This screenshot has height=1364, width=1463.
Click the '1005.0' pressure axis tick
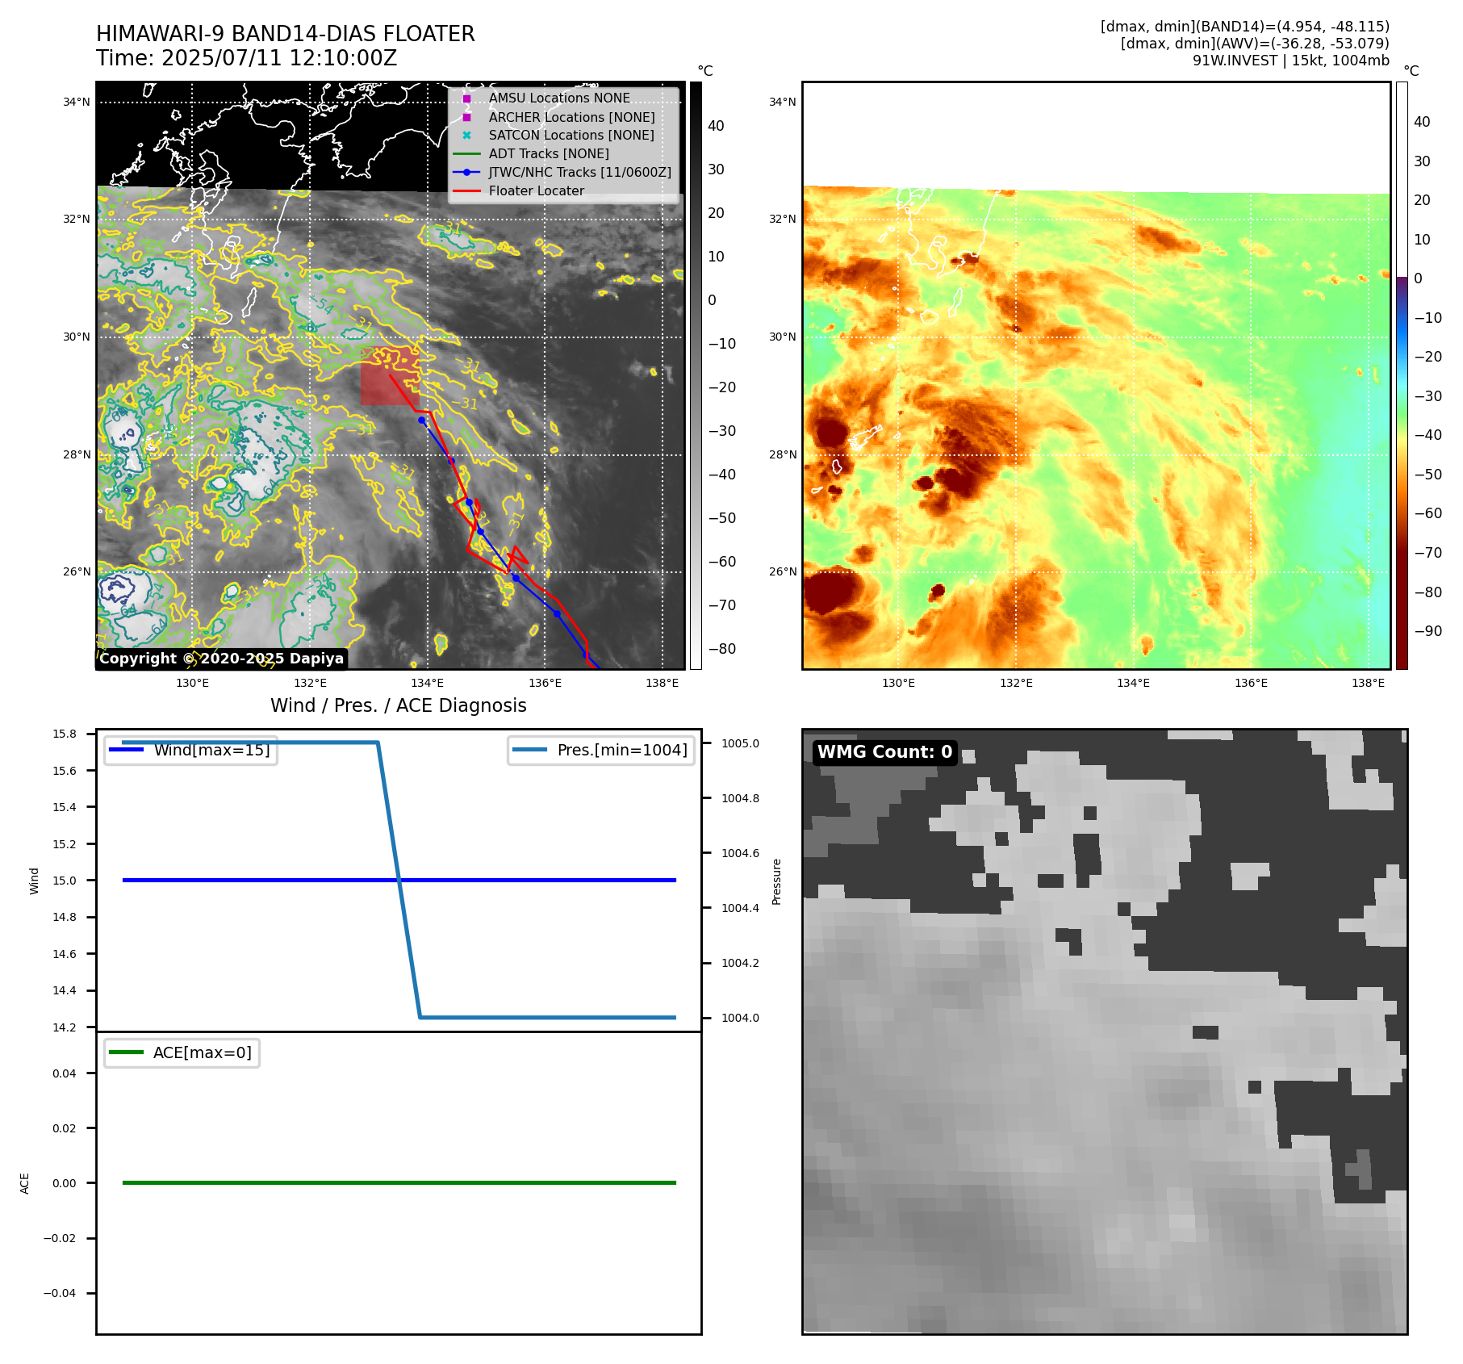(x=740, y=743)
